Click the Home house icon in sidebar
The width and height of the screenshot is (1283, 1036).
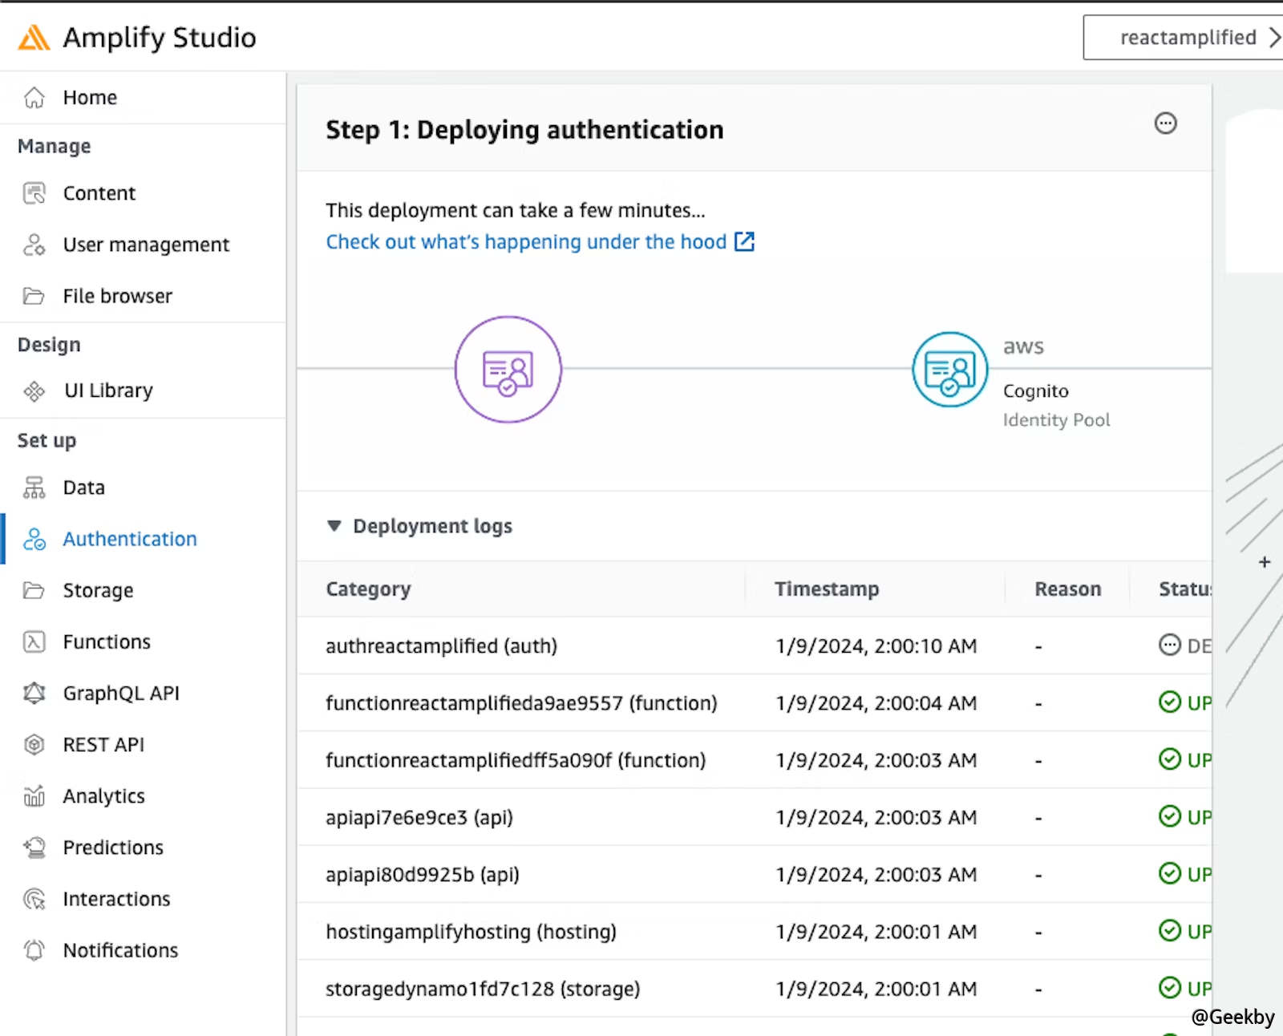[x=34, y=98]
